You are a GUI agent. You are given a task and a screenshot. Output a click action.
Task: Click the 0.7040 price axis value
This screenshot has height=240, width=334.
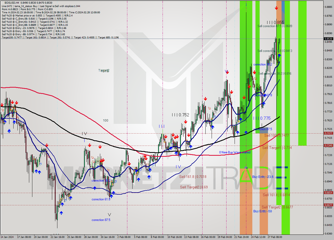(x=328, y=172)
